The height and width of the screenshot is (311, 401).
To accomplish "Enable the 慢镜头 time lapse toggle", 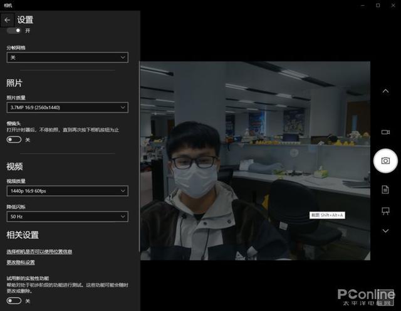I will click(x=14, y=140).
